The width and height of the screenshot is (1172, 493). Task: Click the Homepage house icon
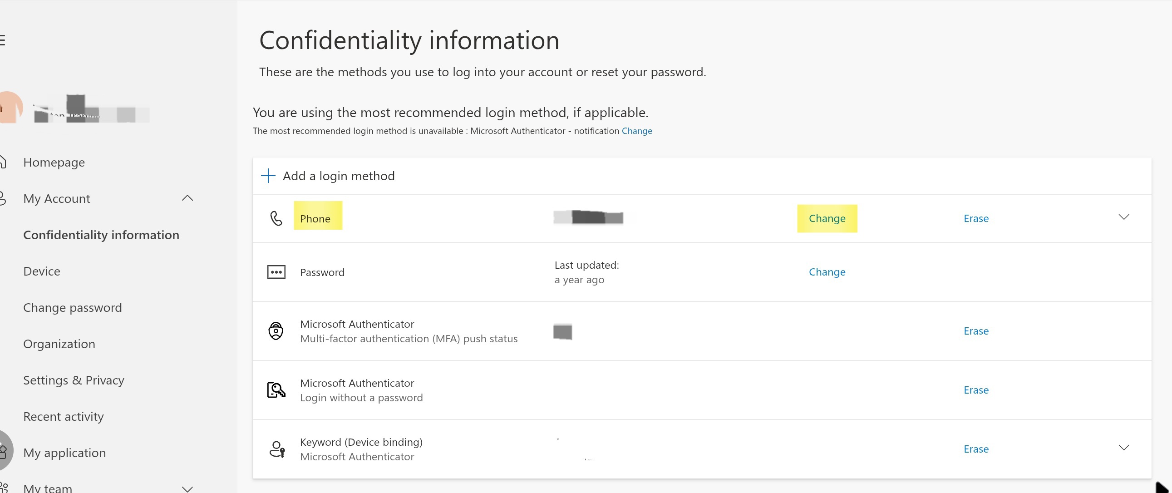click(x=2, y=162)
